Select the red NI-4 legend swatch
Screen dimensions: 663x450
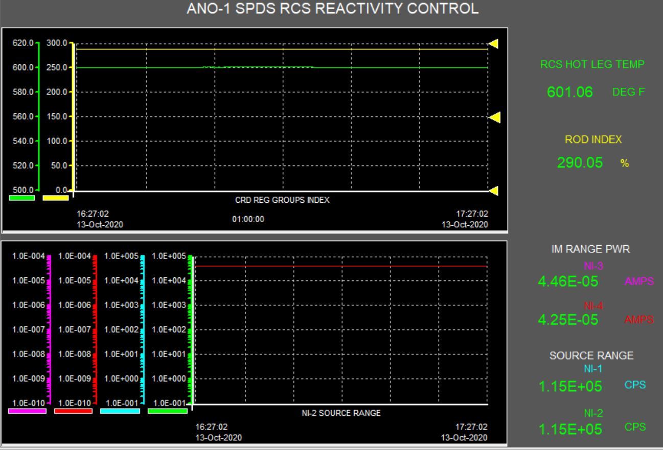pos(73,411)
